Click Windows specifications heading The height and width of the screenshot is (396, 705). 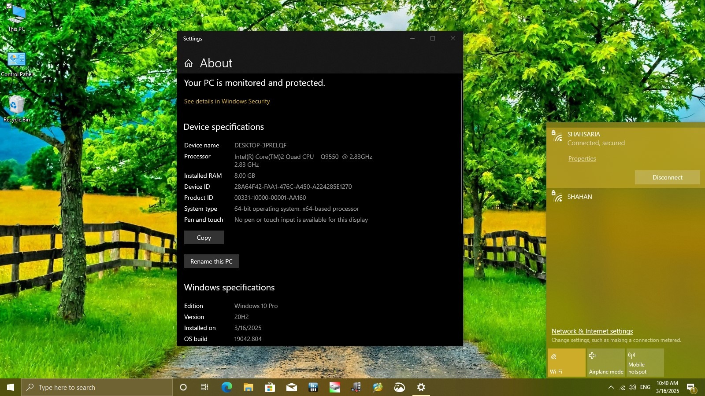229,288
